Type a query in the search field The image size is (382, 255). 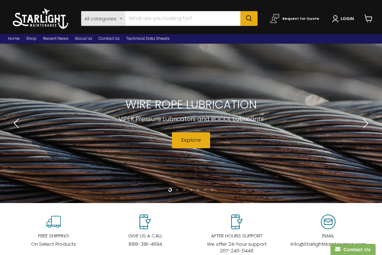point(183,18)
